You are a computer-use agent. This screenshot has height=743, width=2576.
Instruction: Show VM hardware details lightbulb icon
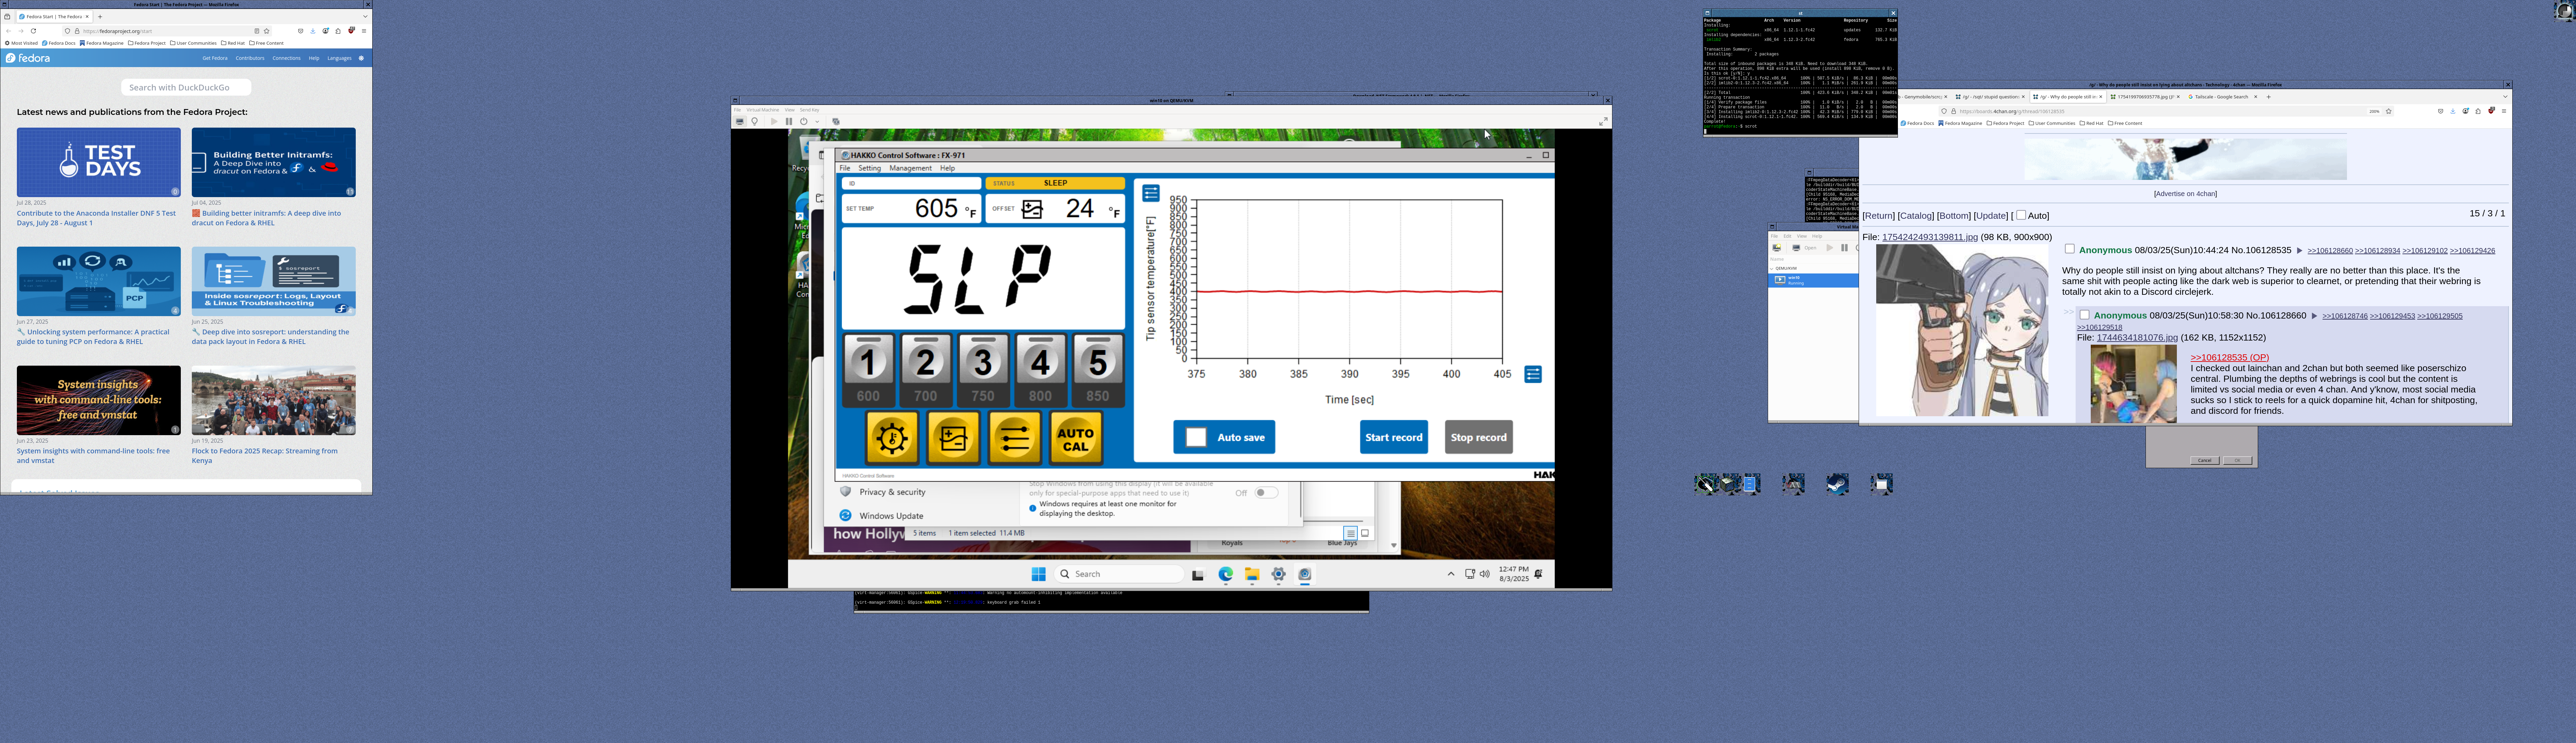(755, 122)
